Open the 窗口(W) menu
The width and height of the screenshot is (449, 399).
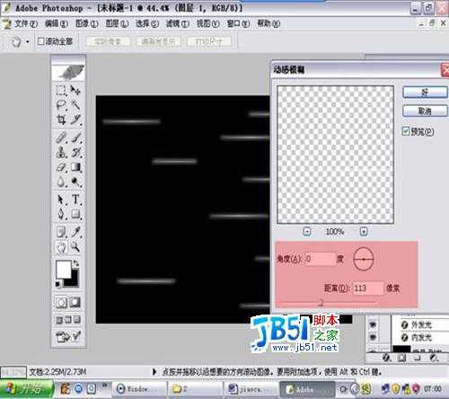tap(238, 23)
